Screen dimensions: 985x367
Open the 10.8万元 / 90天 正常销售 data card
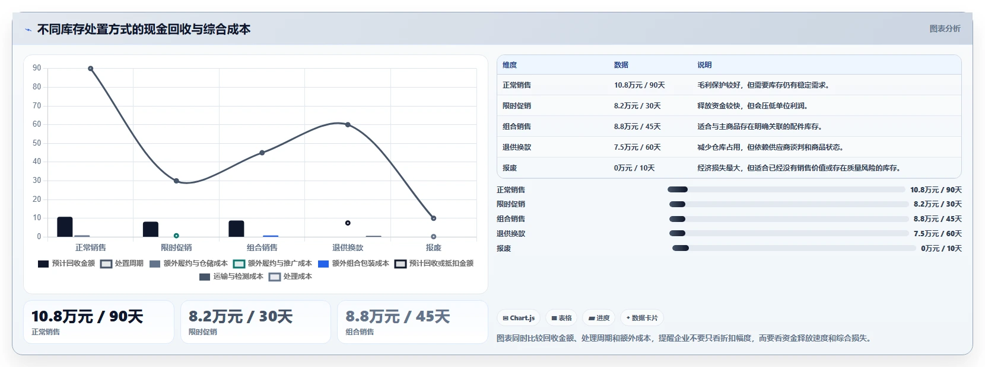99,322
